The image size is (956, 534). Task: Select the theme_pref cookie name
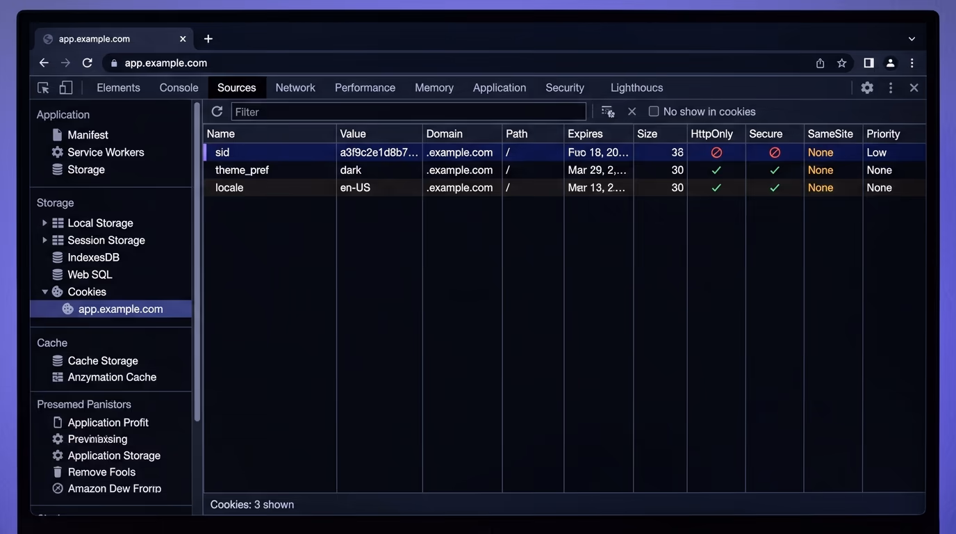pyautogui.click(x=242, y=170)
